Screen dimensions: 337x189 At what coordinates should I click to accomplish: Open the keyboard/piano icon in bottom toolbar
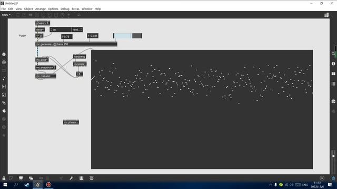coord(81,178)
